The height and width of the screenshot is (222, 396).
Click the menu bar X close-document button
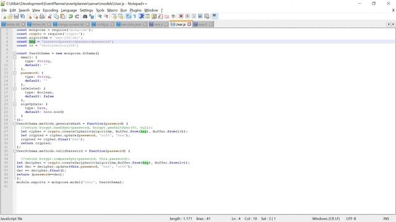394,10
